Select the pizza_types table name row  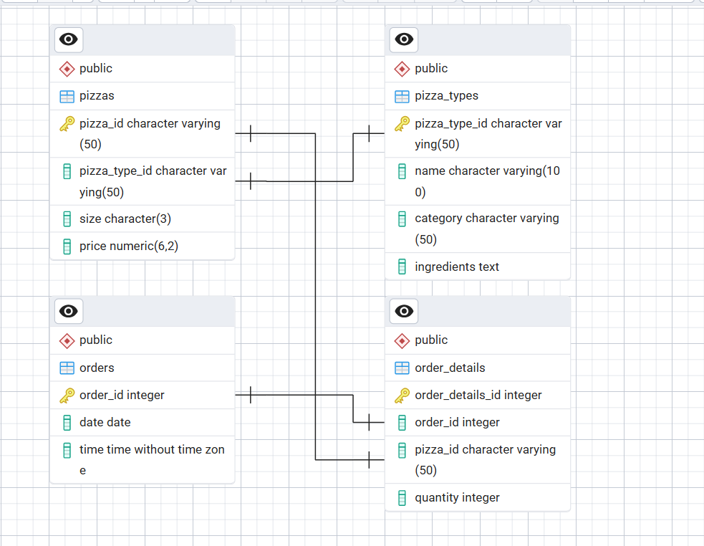[478, 96]
